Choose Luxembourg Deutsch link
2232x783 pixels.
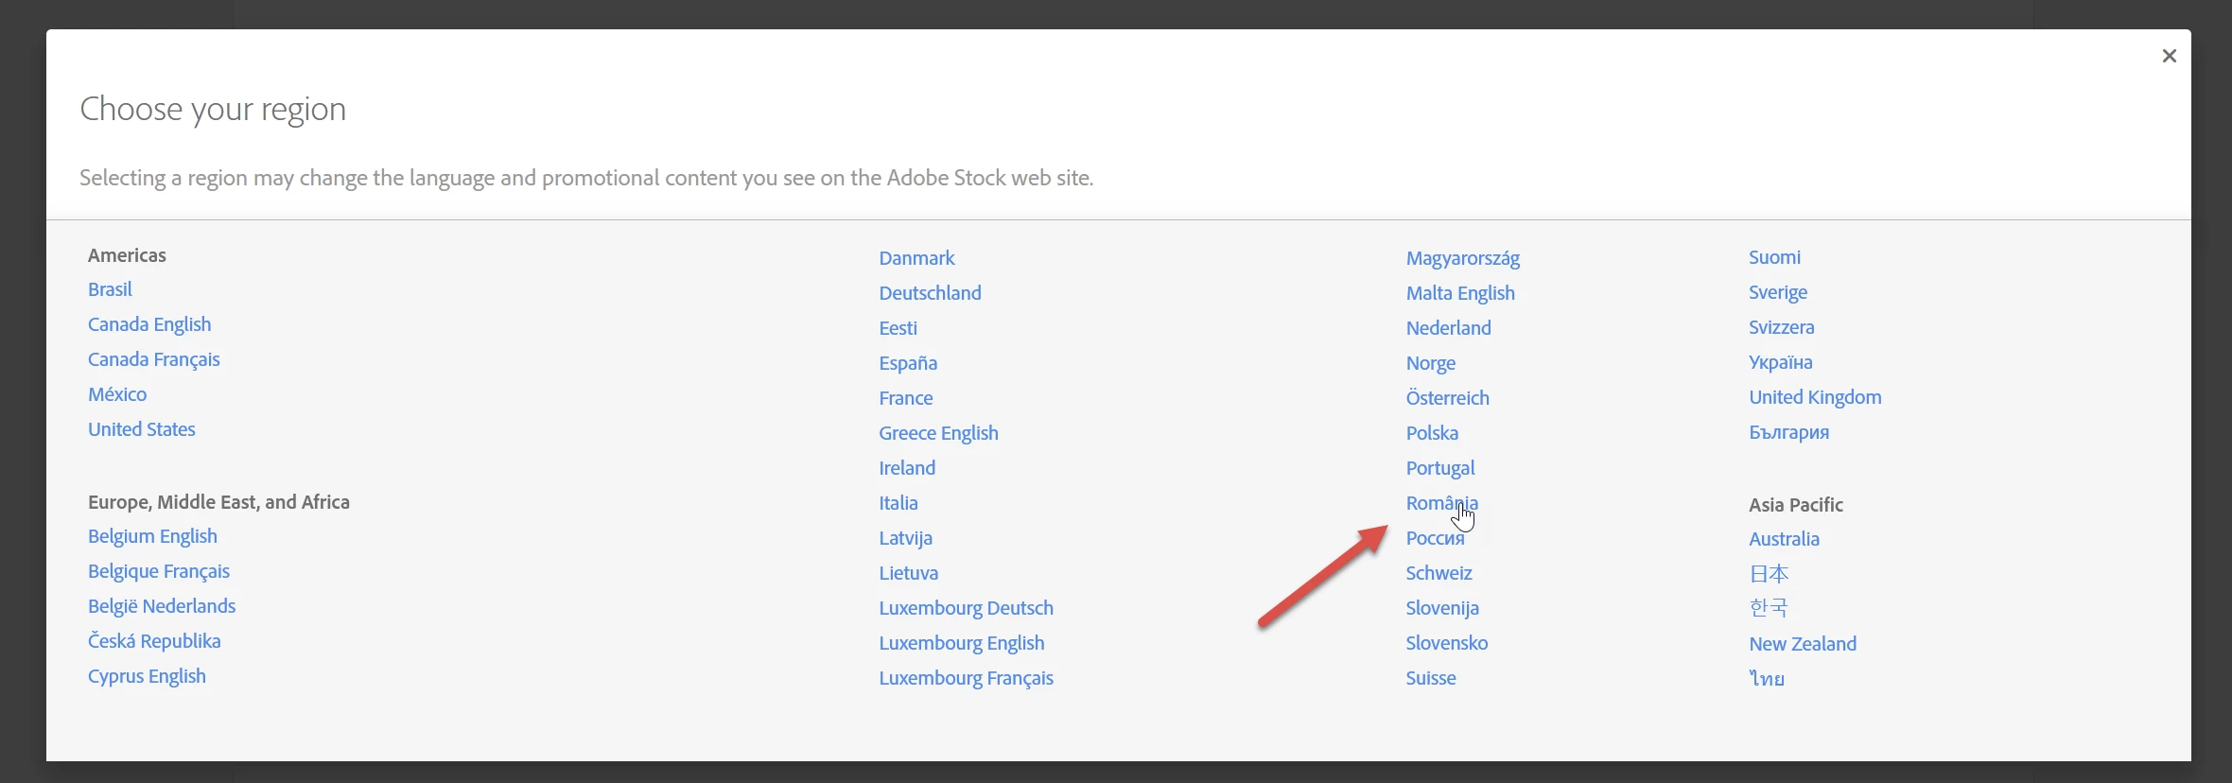966,608
